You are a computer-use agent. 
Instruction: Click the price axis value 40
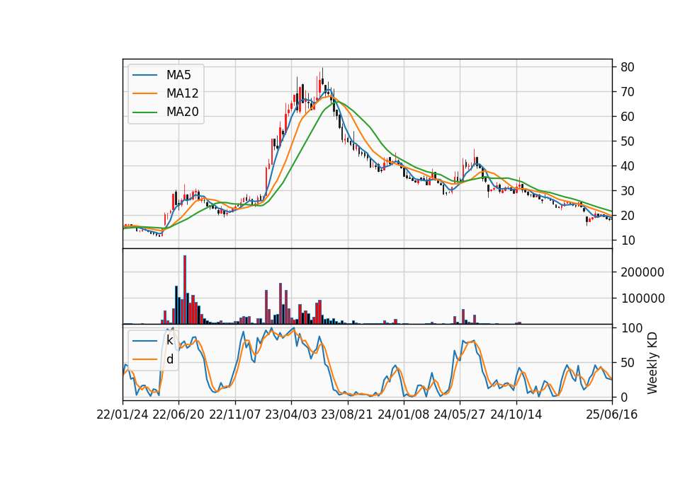pyautogui.click(x=628, y=165)
